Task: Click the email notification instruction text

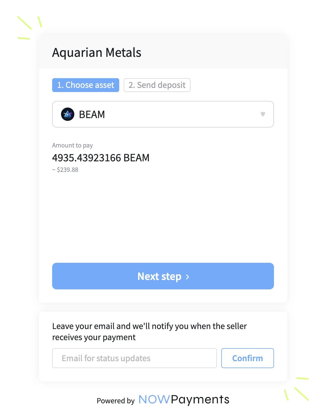Action: tap(149, 332)
